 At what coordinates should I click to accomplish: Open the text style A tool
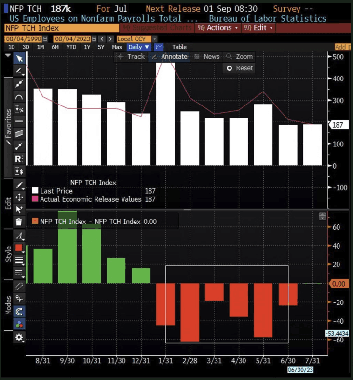coord(19,236)
